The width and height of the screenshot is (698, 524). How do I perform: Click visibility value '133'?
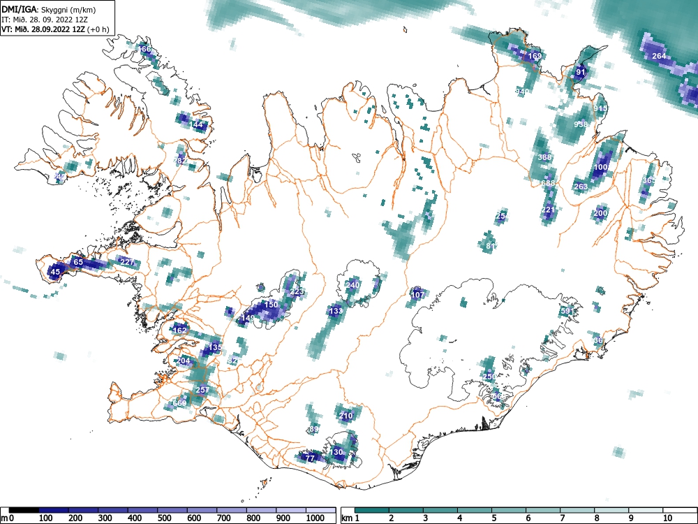pyautogui.click(x=336, y=312)
